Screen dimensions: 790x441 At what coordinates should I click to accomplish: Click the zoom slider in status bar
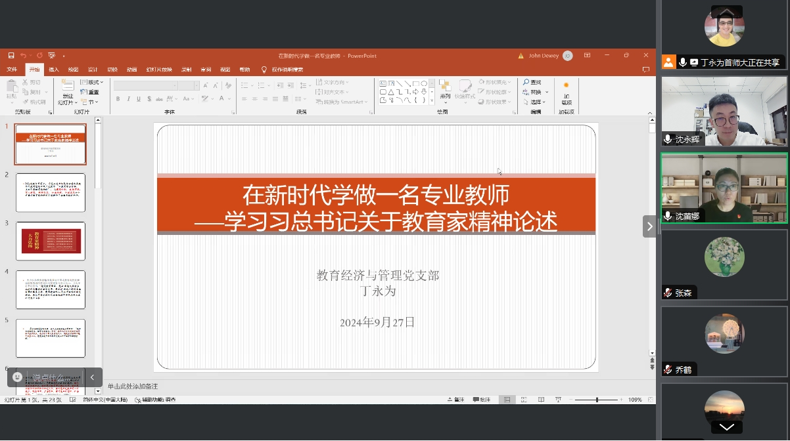pyautogui.click(x=597, y=400)
